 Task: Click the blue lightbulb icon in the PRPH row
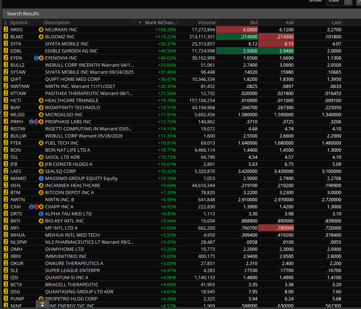[31, 122]
